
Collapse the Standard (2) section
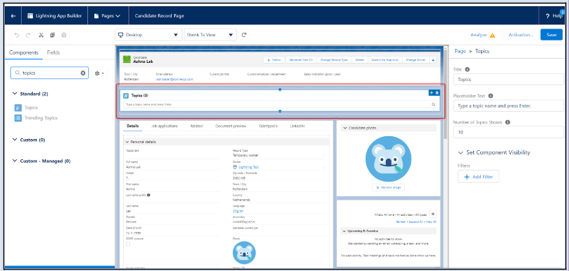pyautogui.click(x=30, y=94)
